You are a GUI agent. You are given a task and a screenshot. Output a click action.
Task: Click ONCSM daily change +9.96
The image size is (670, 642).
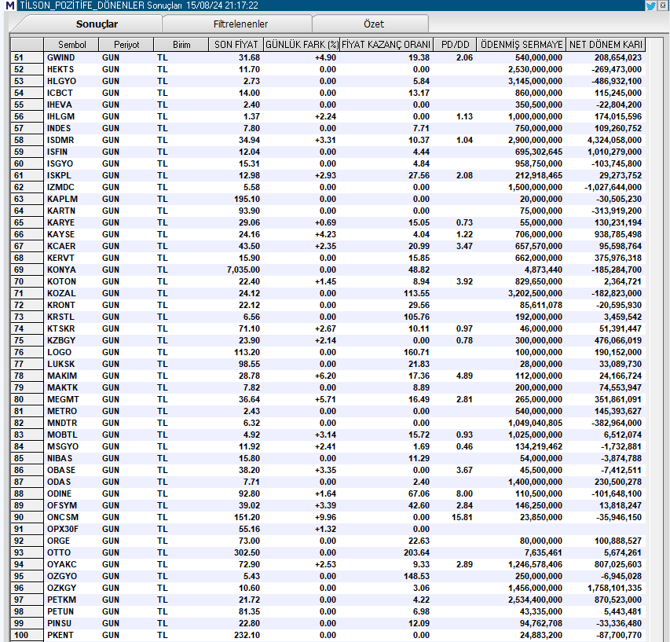[325, 517]
